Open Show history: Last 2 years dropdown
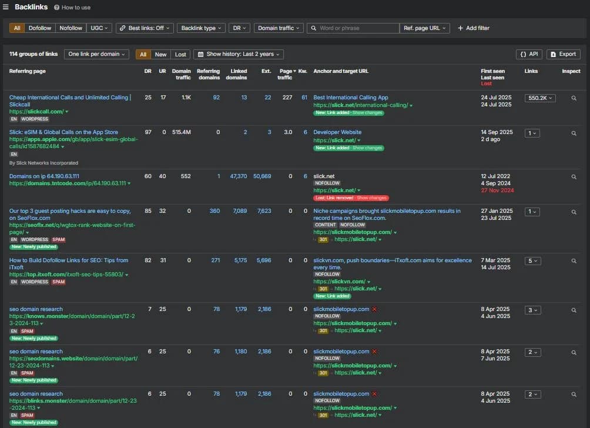 click(239, 54)
